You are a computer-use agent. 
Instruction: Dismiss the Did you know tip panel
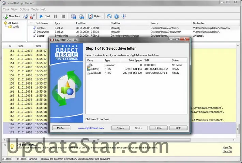tap(5, 145)
